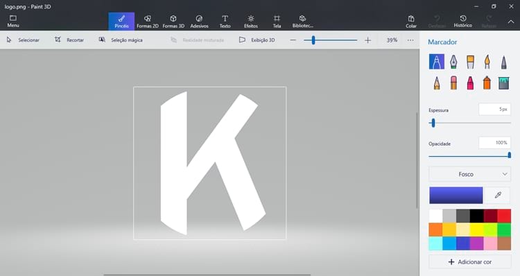Open the Texto tab
The image size is (520, 276).
pyautogui.click(x=225, y=21)
